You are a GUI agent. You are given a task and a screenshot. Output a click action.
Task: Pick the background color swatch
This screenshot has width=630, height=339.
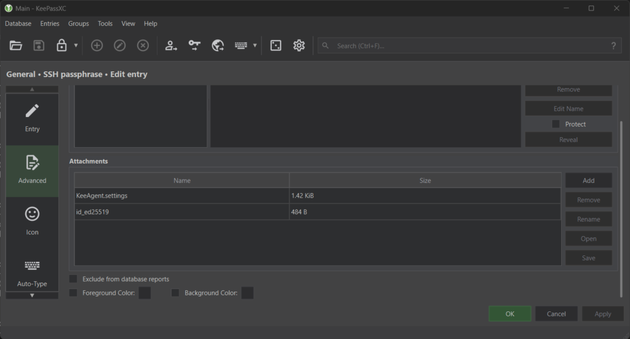247,293
